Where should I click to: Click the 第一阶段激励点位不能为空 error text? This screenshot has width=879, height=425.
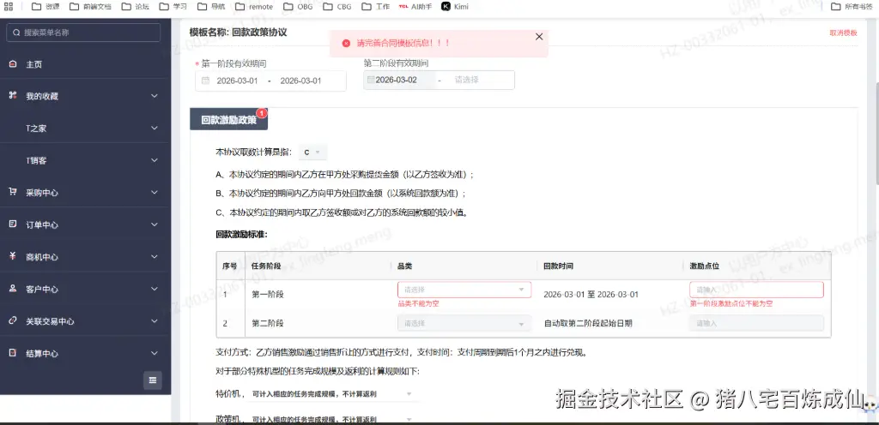coord(731,303)
